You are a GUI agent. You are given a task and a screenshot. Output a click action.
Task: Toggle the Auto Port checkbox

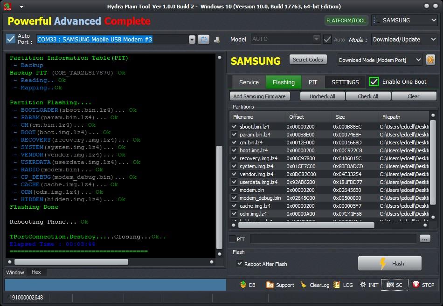coord(11,39)
